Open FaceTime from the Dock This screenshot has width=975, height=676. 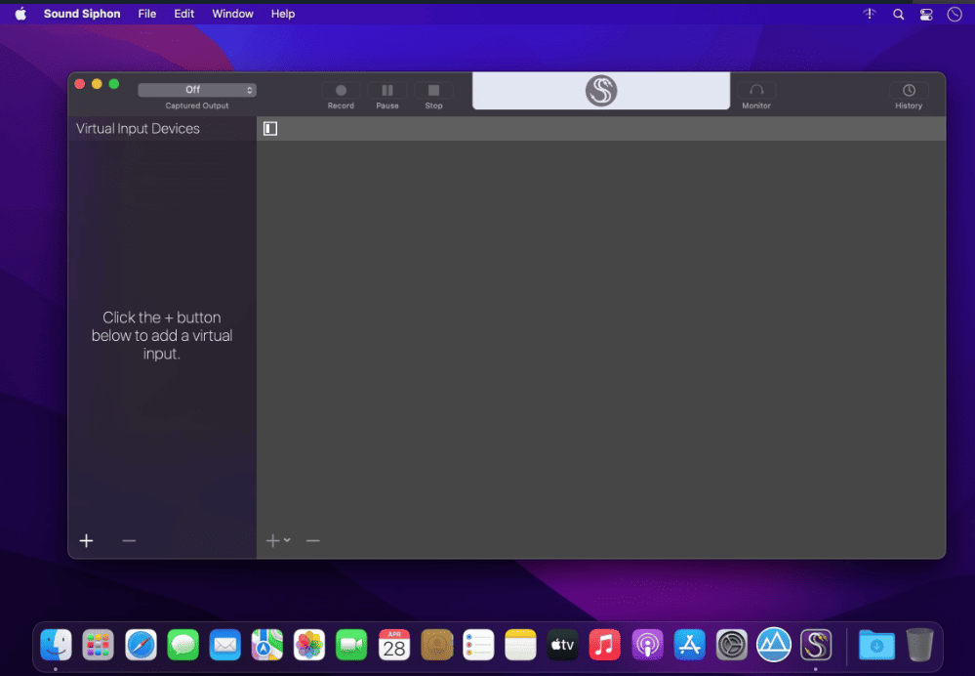[x=351, y=645]
